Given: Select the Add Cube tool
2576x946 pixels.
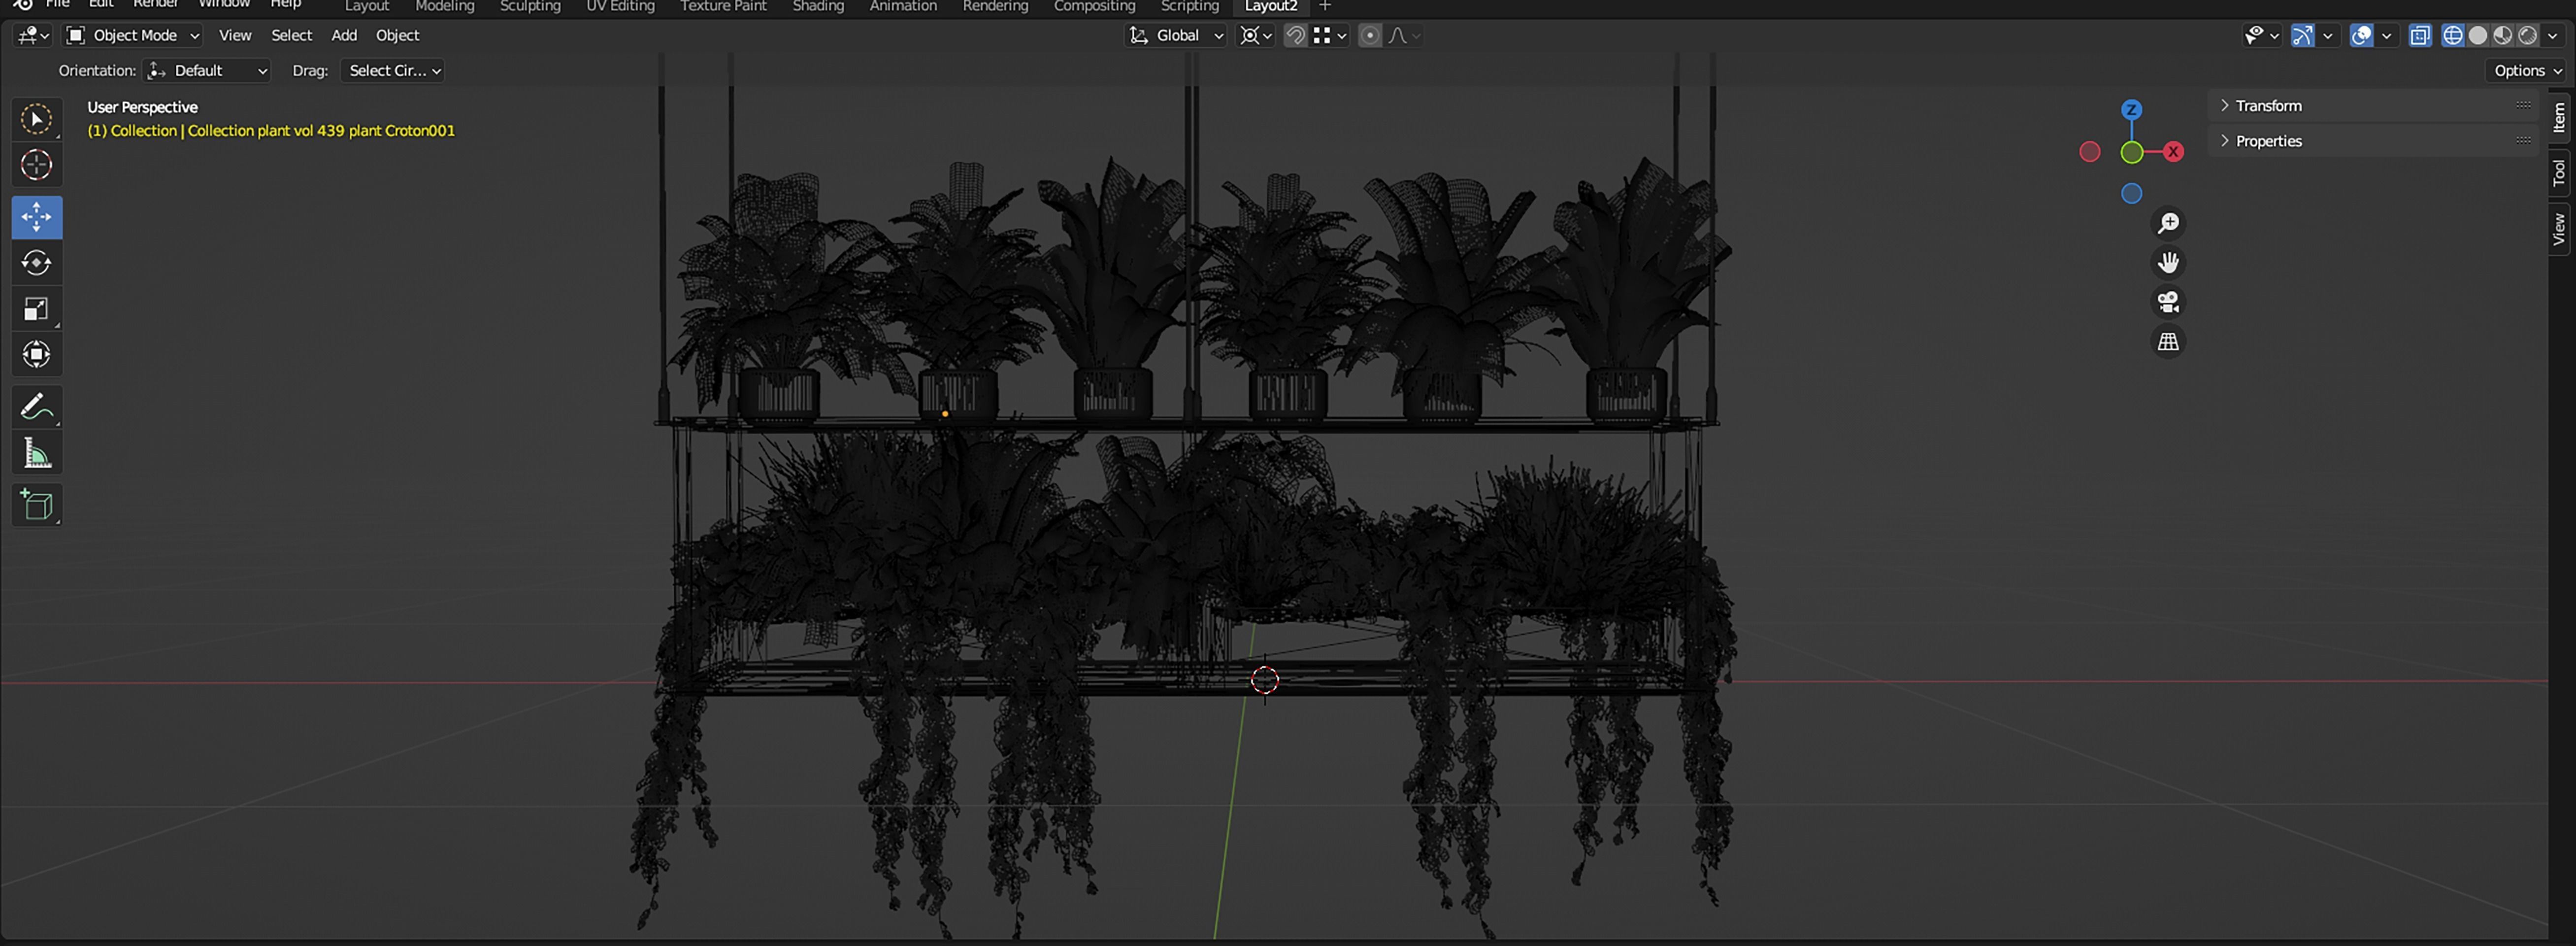Looking at the screenshot, I should click(37, 505).
